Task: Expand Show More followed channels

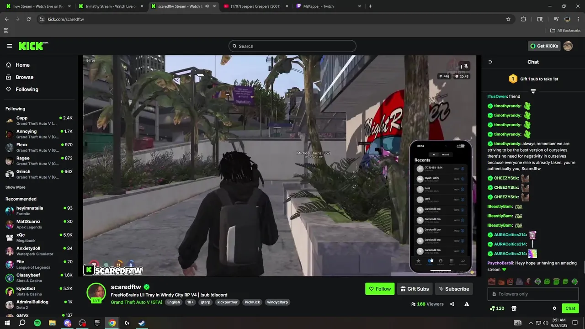Action: 16,187
